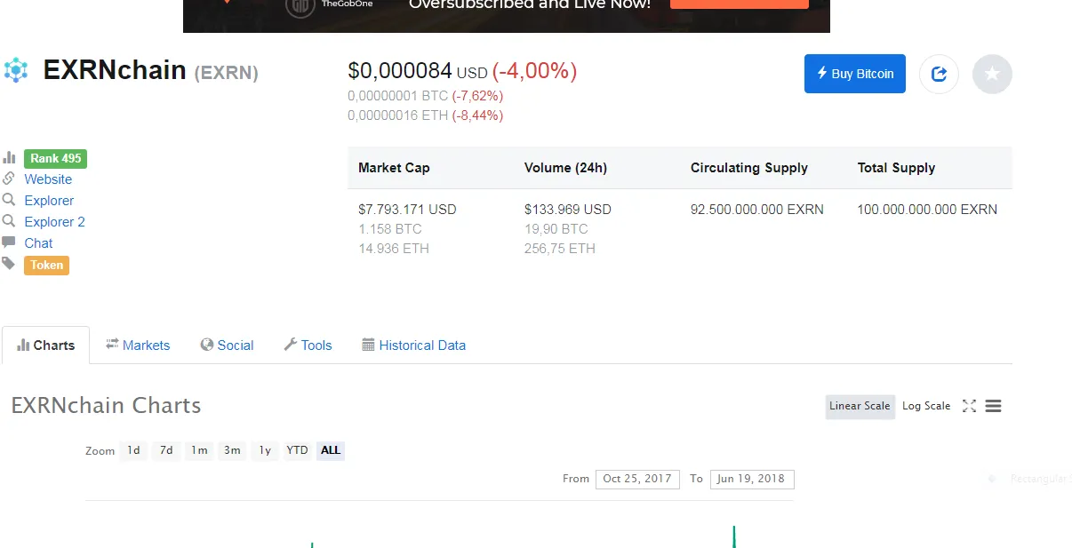Click the (-4,00%) price change text
Screen dimensions: 1072x548
coord(534,71)
